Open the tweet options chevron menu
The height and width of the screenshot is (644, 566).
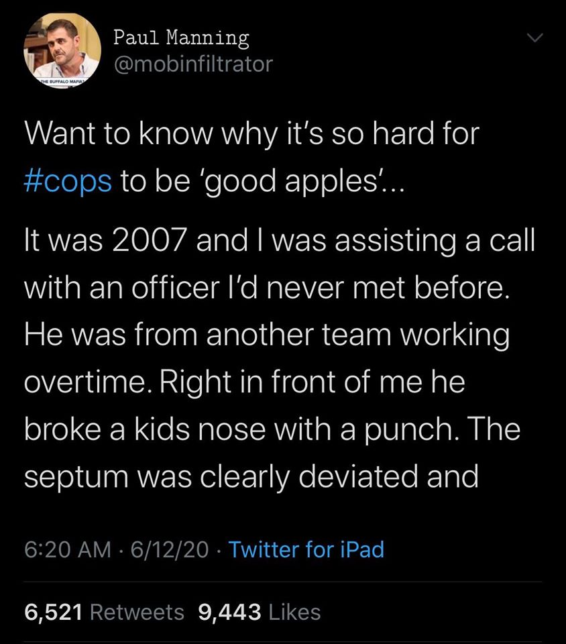coord(533,40)
